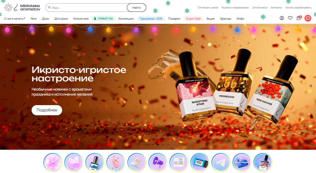Open the percent discount tag story
This screenshot has width=316, height=173.
116,162
